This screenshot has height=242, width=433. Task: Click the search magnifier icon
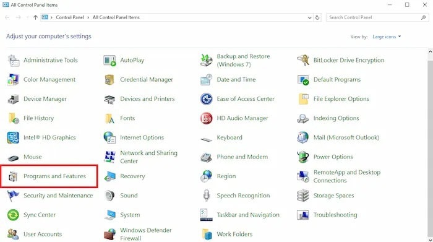pos(423,17)
